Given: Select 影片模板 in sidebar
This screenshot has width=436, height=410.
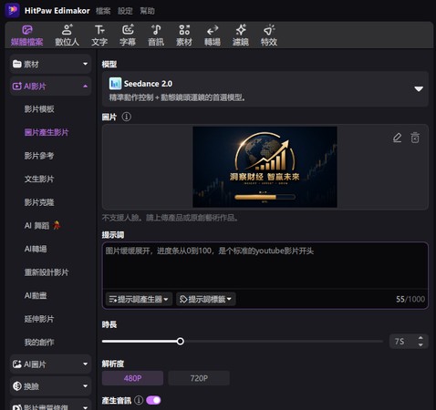Looking at the screenshot, I should pyautogui.click(x=39, y=109).
